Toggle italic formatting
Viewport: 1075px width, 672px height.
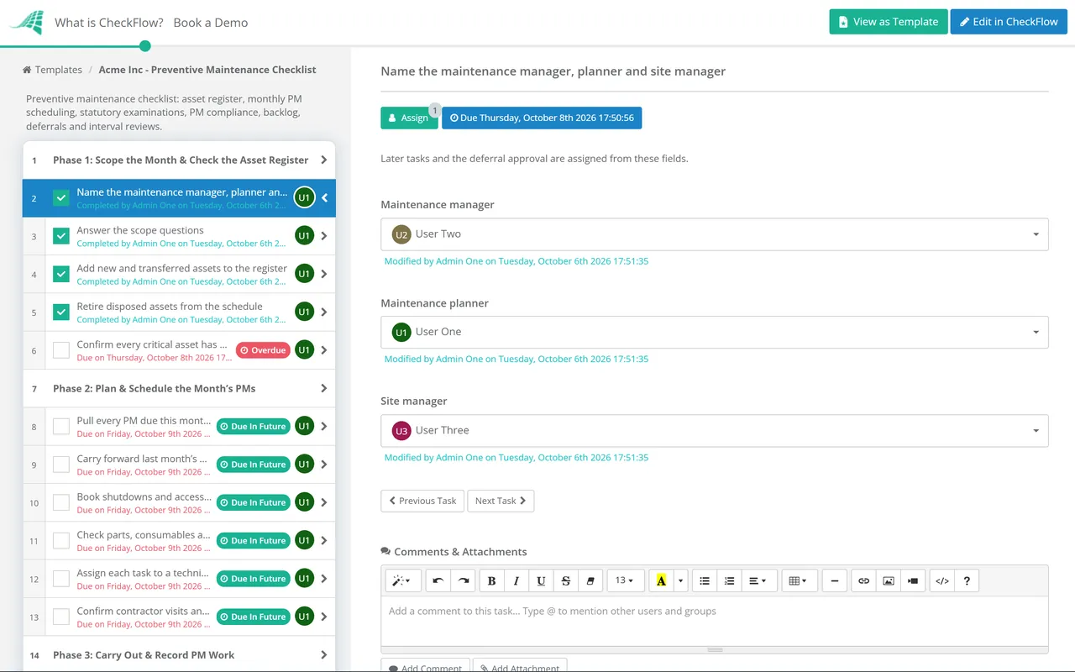(517, 580)
